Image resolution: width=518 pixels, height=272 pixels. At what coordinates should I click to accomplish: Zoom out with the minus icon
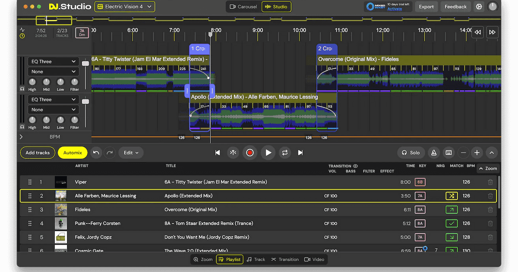coord(463,152)
